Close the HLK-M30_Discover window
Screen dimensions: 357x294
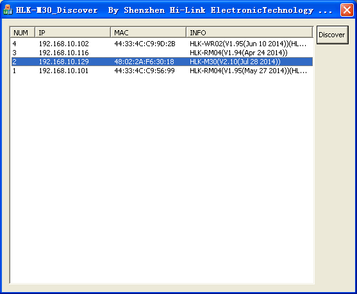[347, 10]
